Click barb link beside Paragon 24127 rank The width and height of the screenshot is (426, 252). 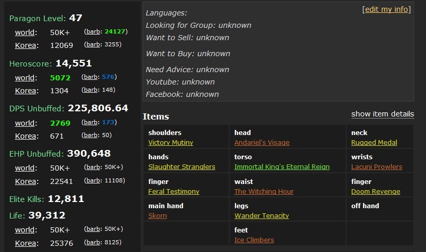[x=93, y=31]
